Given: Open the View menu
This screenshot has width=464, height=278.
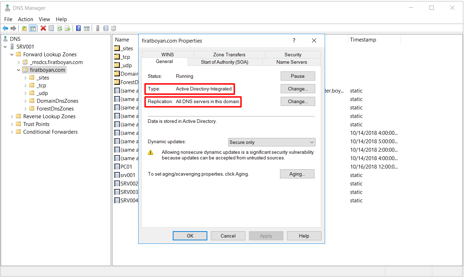Looking at the screenshot, I should [x=44, y=19].
